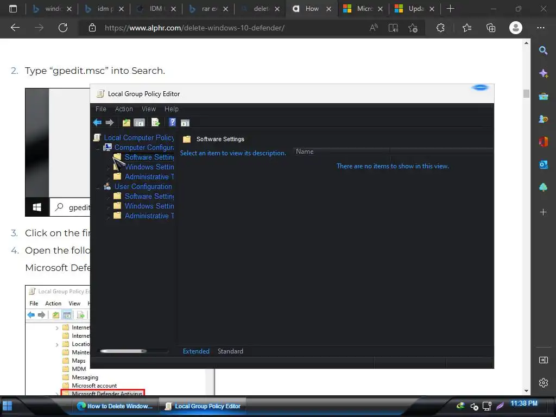Open Edge sidebar Search icon
This screenshot has width=556, height=417.
pyautogui.click(x=543, y=50)
